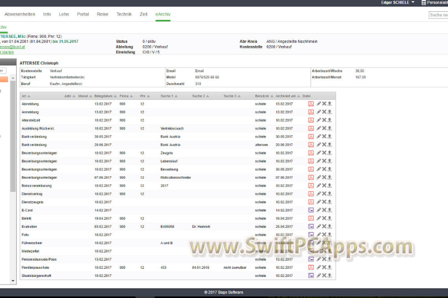Open the PDF of the Zeugnis Bewerbungsunterlagen row
Image resolution: width=448 pixels, height=298 pixels.
[x=311, y=153]
